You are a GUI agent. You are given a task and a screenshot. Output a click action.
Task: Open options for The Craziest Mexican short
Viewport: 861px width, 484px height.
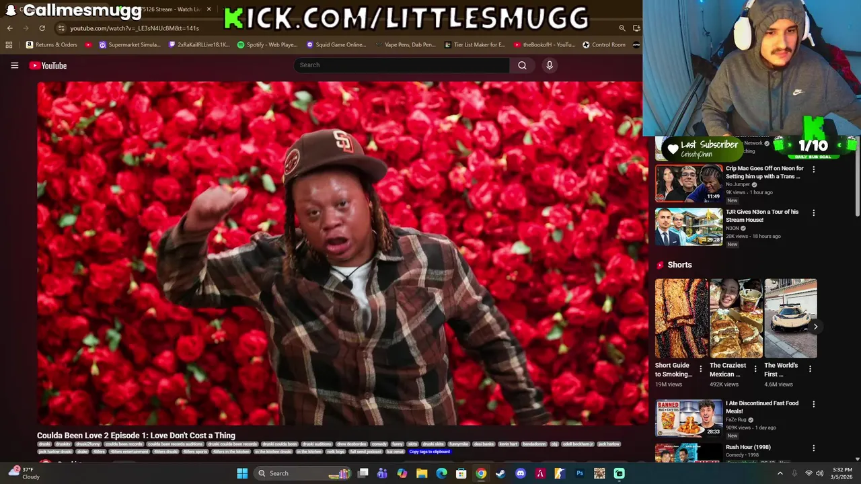coord(755,369)
